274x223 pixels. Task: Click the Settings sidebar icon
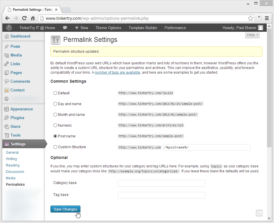(7, 144)
